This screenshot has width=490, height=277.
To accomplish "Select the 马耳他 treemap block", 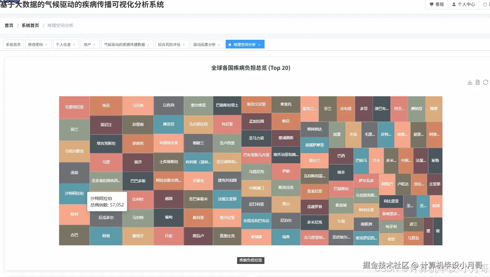I will click(x=138, y=106).
